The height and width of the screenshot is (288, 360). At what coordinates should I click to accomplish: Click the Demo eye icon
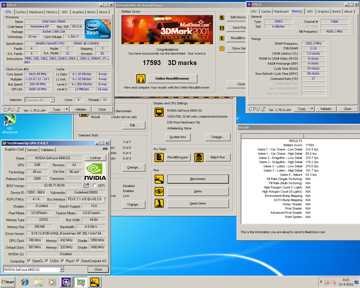tap(159, 192)
